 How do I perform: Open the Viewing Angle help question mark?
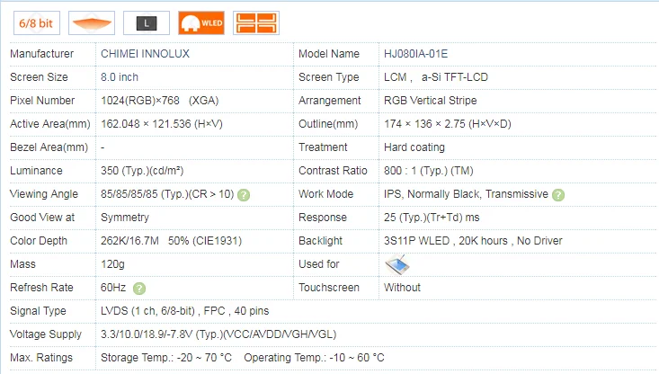pyautogui.click(x=244, y=195)
